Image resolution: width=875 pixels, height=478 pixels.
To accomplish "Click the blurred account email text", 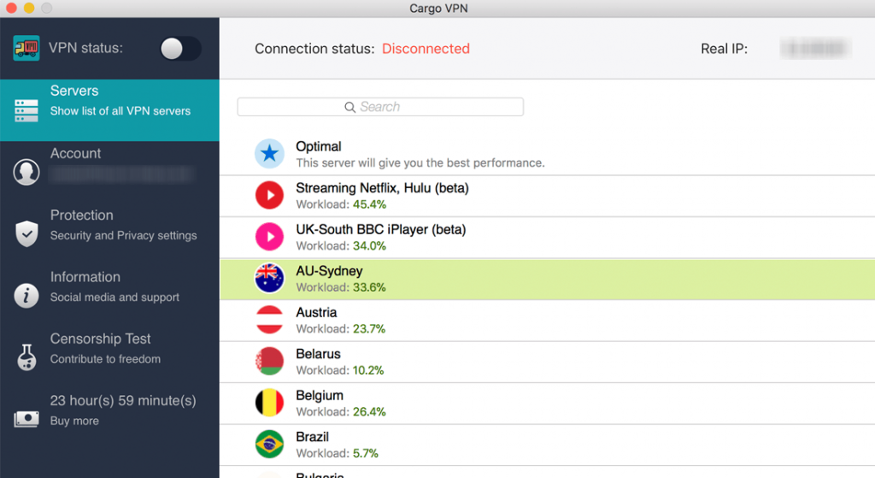I will (121, 174).
